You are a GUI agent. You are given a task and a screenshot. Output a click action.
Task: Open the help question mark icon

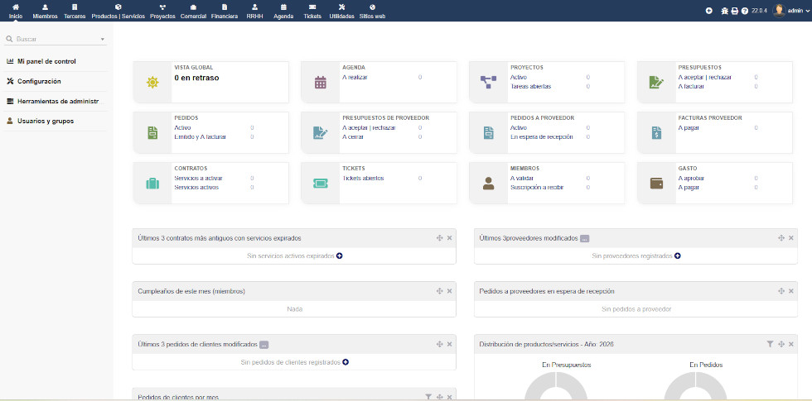pos(744,11)
